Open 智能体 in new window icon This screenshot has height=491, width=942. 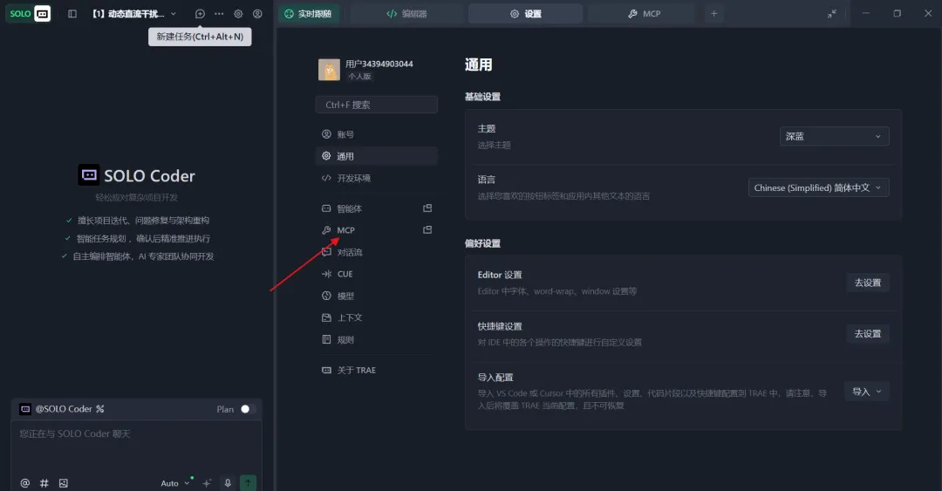point(427,208)
